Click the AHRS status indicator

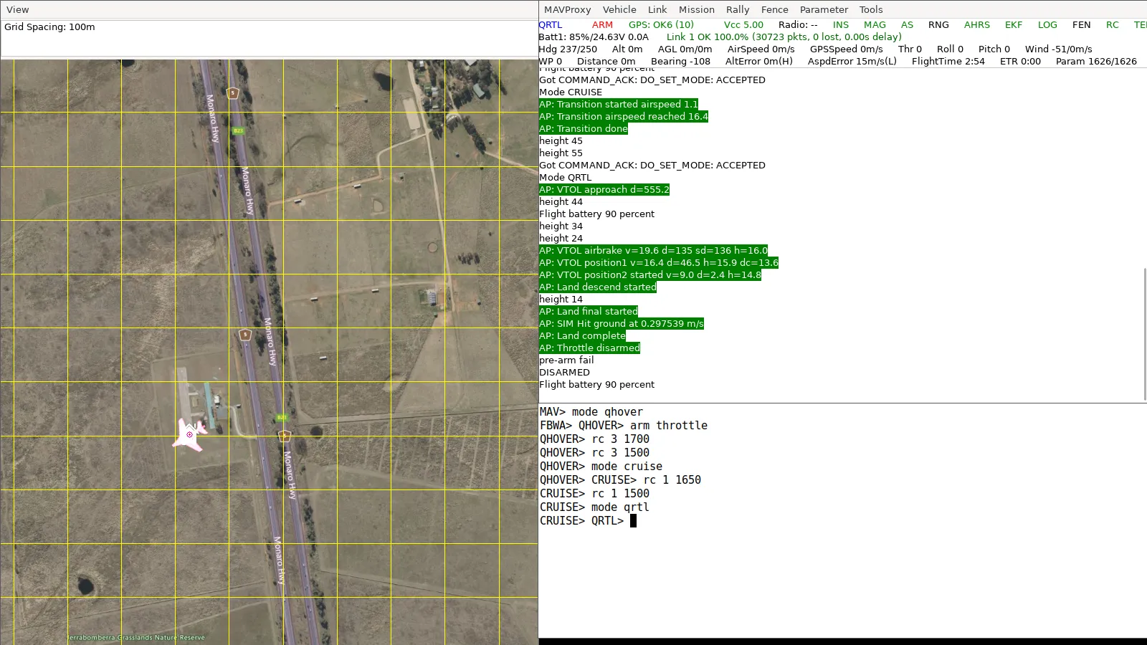point(977,24)
